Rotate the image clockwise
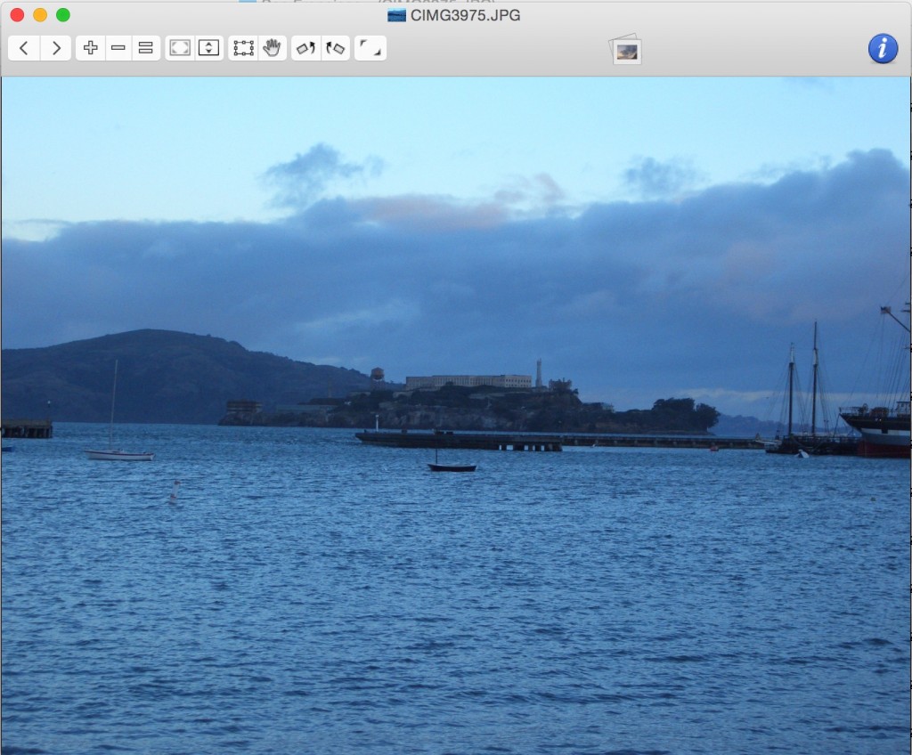912x755 pixels. 335,48
